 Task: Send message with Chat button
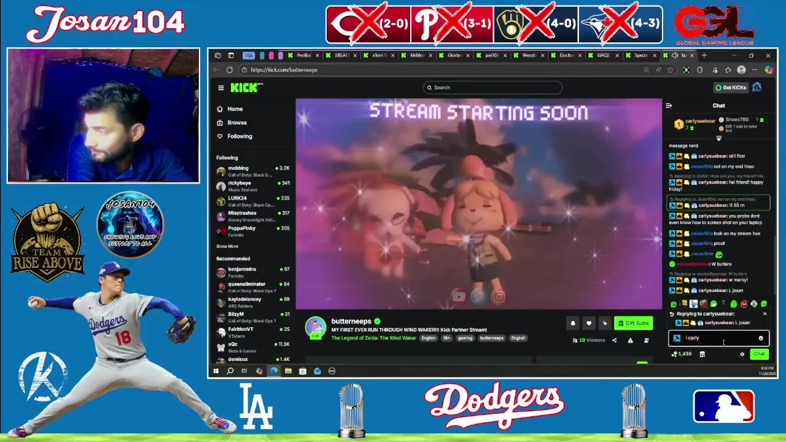click(760, 354)
